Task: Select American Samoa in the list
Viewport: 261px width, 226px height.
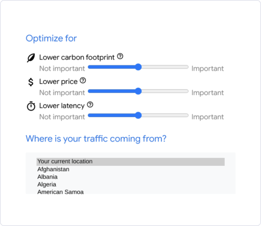Action: [130, 191]
